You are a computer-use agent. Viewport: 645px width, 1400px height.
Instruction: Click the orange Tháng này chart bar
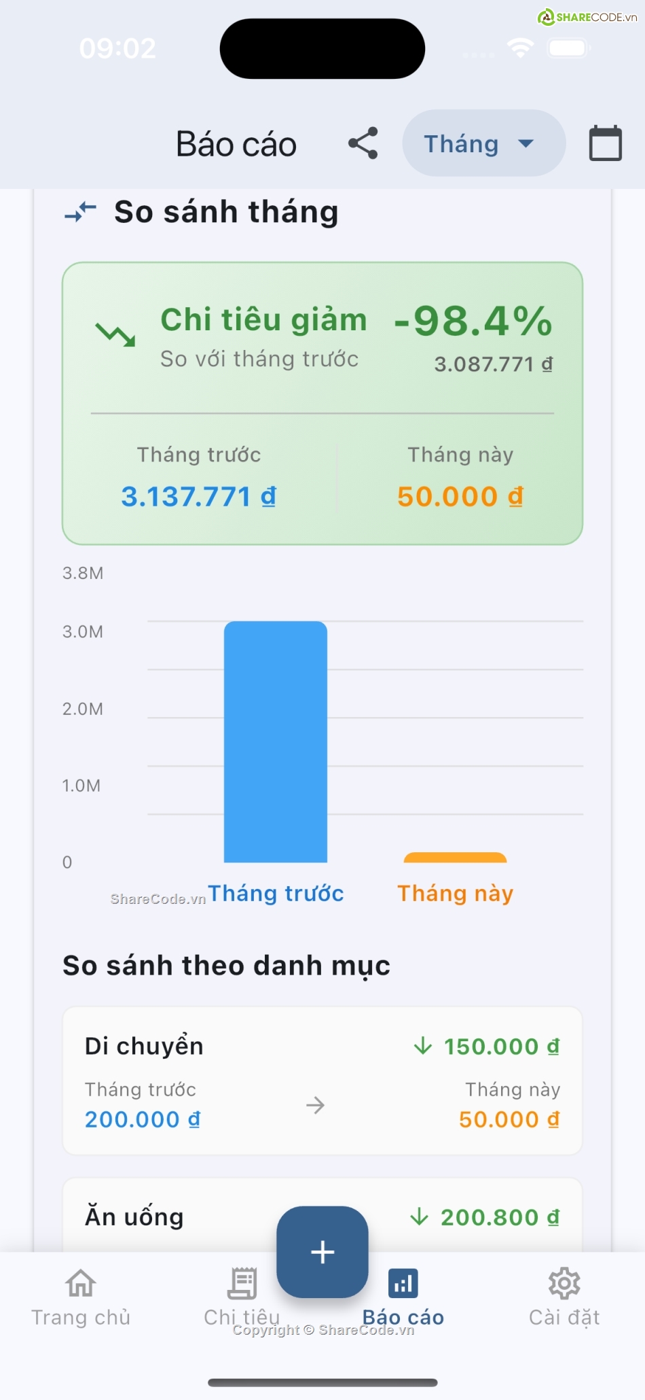455,858
